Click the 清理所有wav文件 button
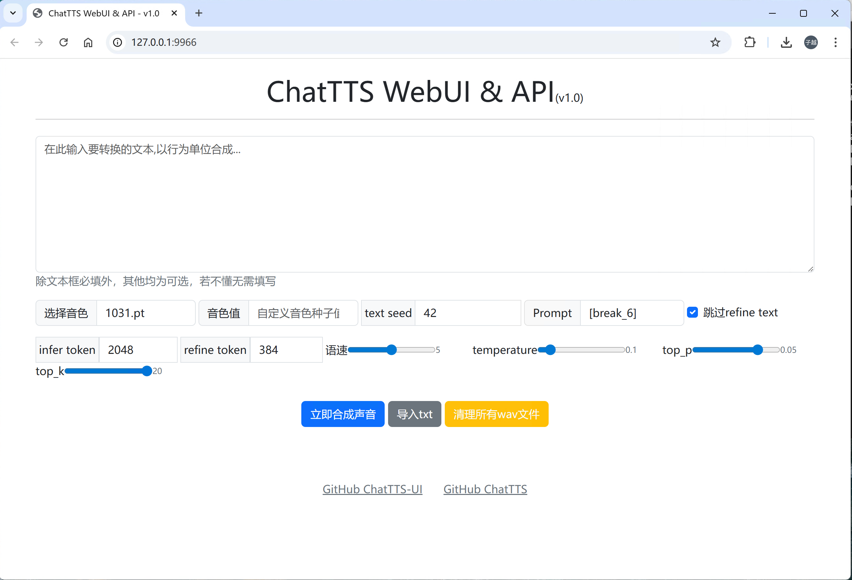Screen dimensions: 852x580 click(496, 414)
